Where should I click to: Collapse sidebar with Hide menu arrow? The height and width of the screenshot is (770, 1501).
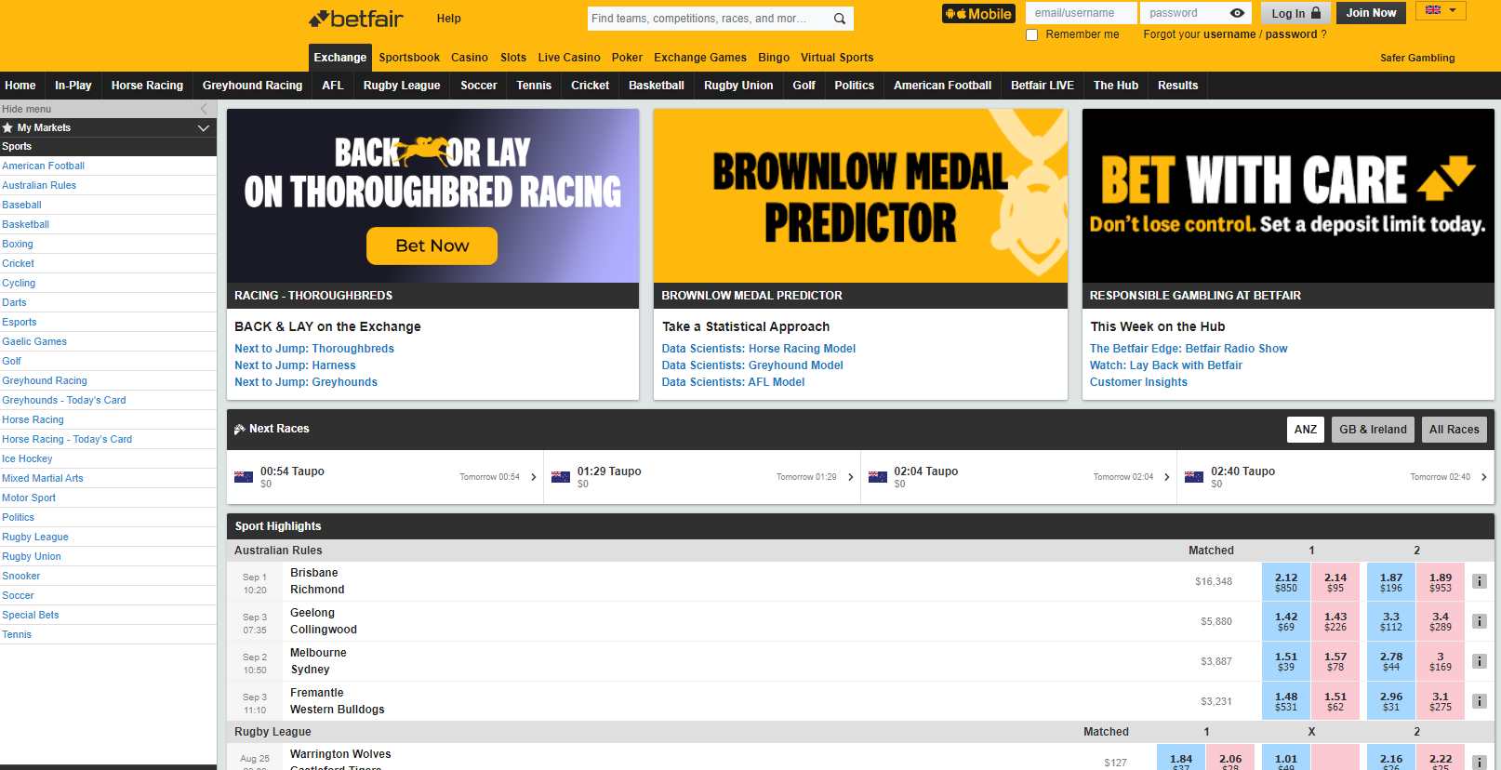tap(204, 109)
